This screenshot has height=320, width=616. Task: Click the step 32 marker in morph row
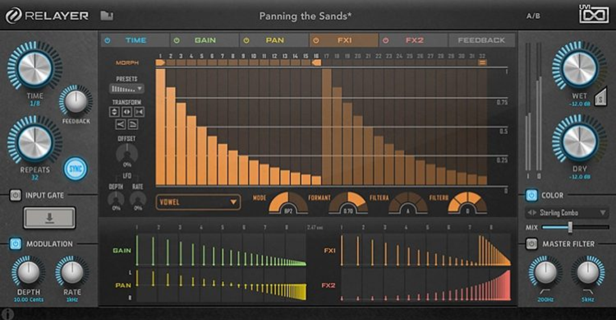click(x=483, y=62)
